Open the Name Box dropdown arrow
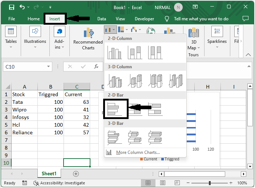The width and height of the screenshot is (255, 188). click(48, 66)
